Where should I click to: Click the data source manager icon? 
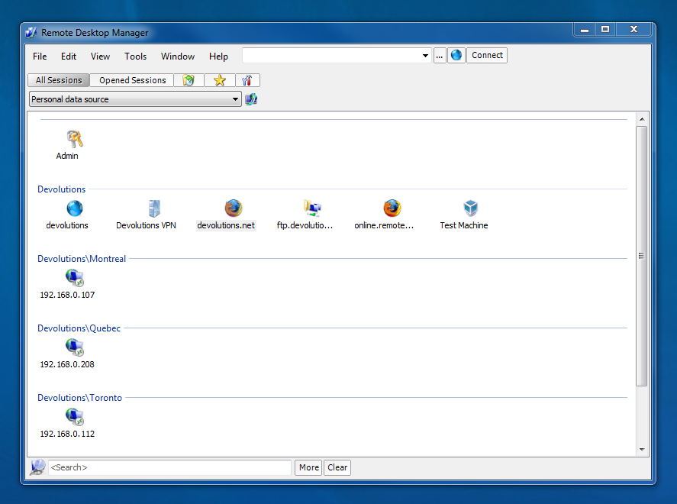click(x=251, y=99)
